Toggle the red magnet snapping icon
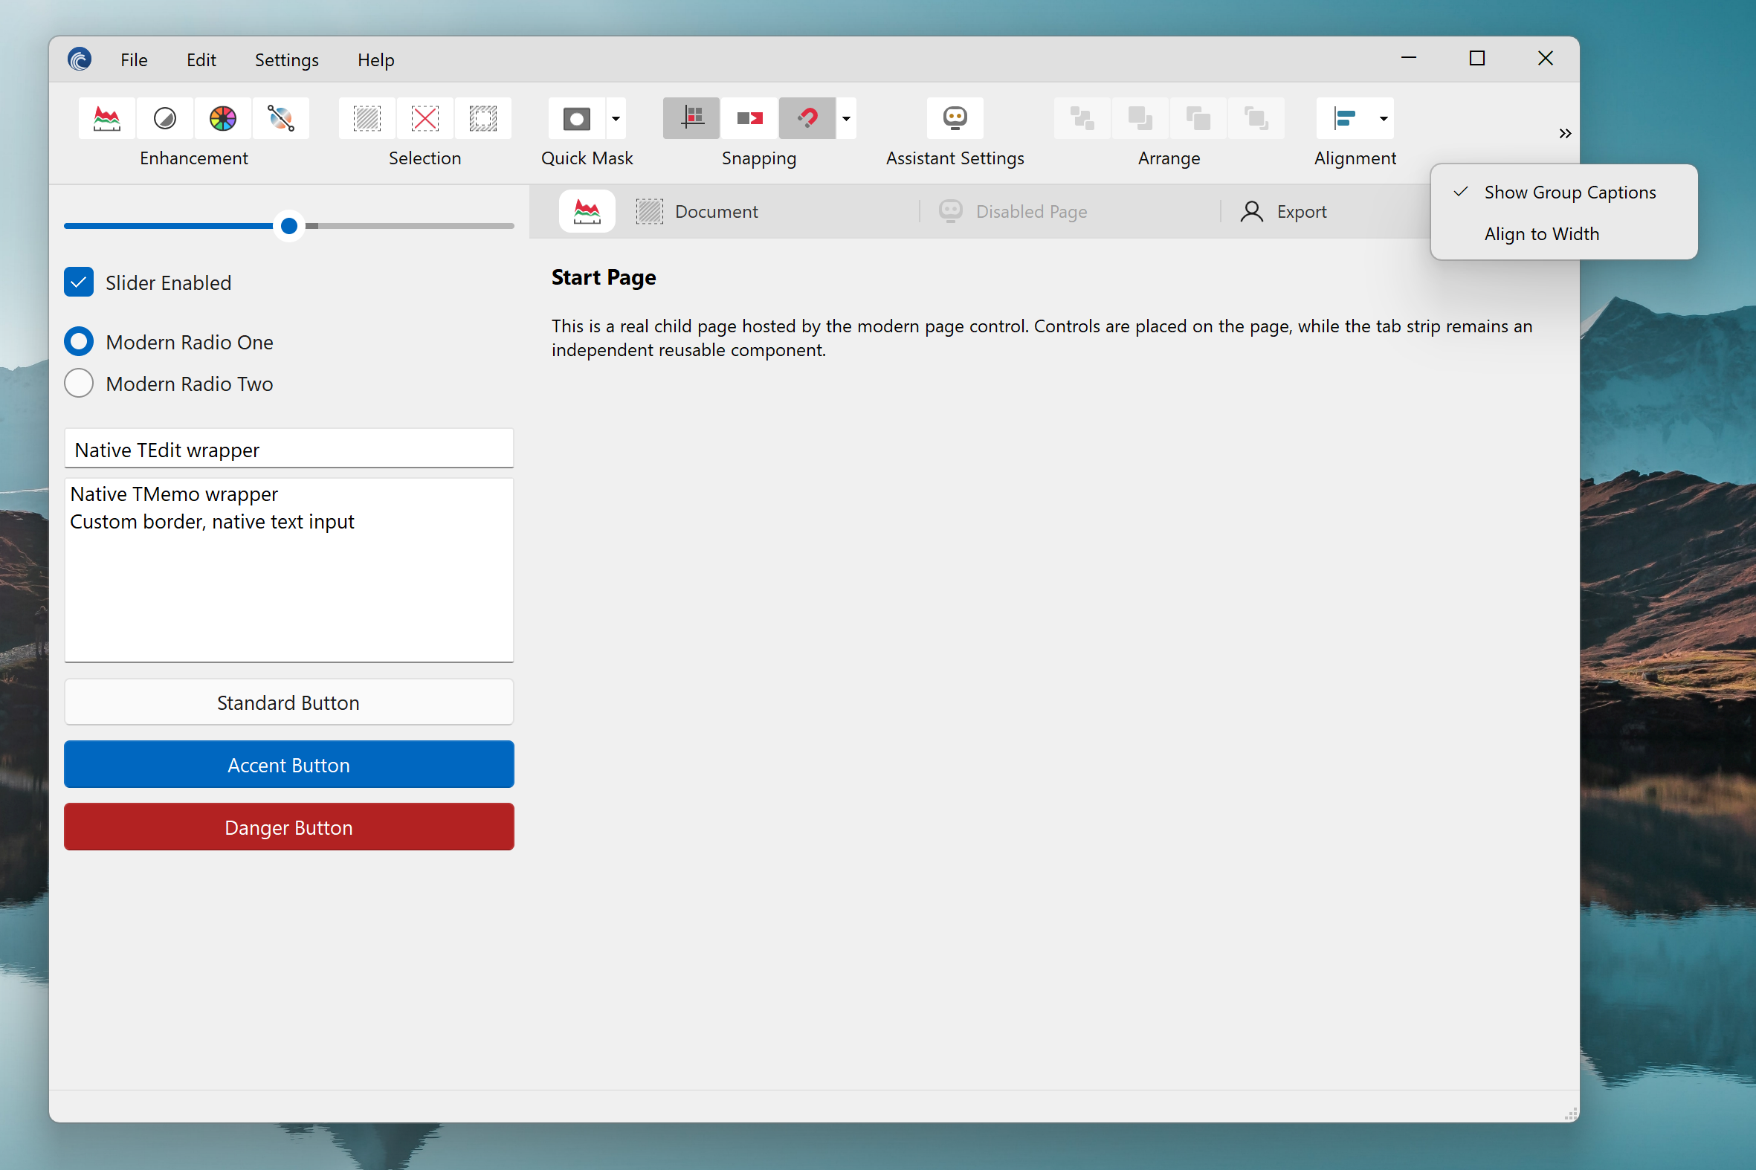Screen dimensions: 1756x1170 pyautogui.click(x=807, y=118)
